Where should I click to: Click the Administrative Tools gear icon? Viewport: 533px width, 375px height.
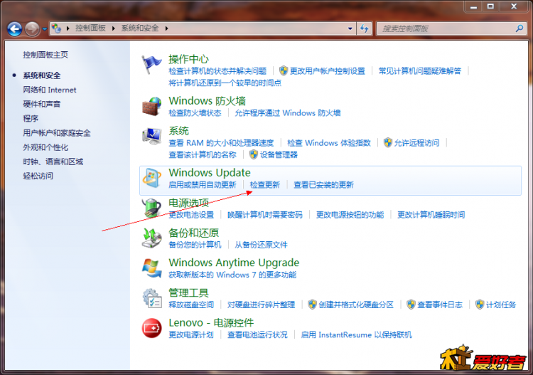tap(151, 298)
